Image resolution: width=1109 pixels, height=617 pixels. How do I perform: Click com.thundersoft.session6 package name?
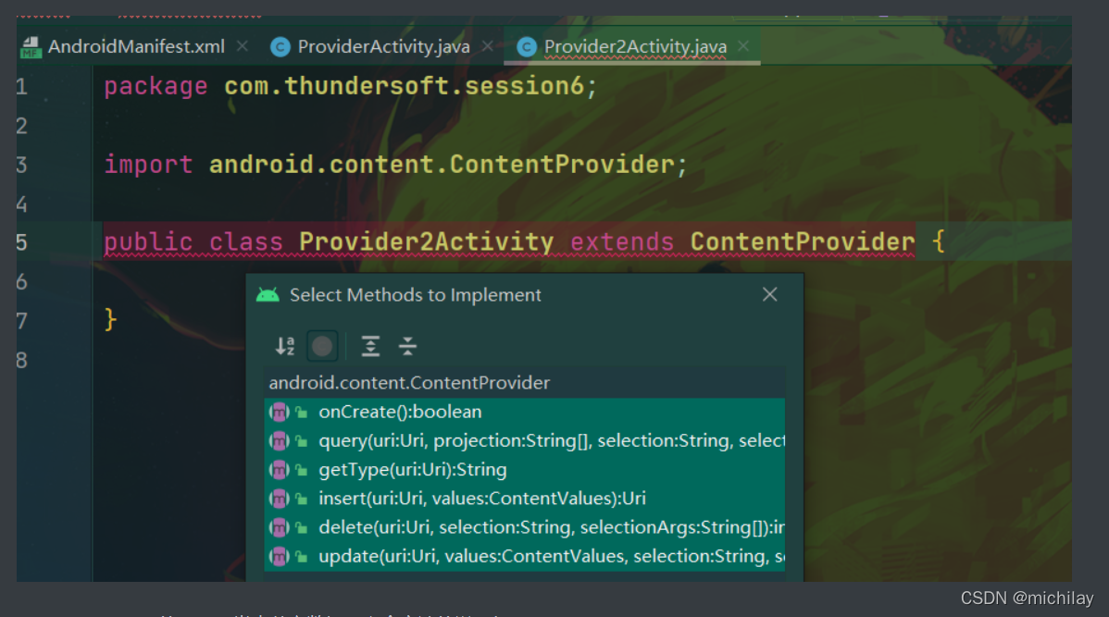(405, 86)
